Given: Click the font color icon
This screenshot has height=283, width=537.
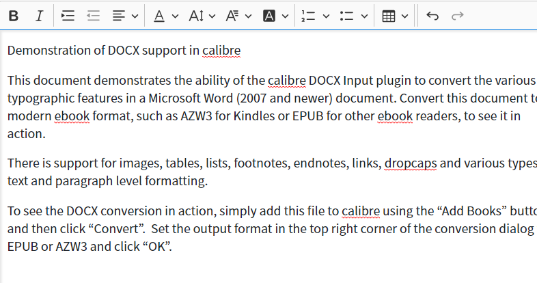Looking at the screenshot, I should pos(159,16).
